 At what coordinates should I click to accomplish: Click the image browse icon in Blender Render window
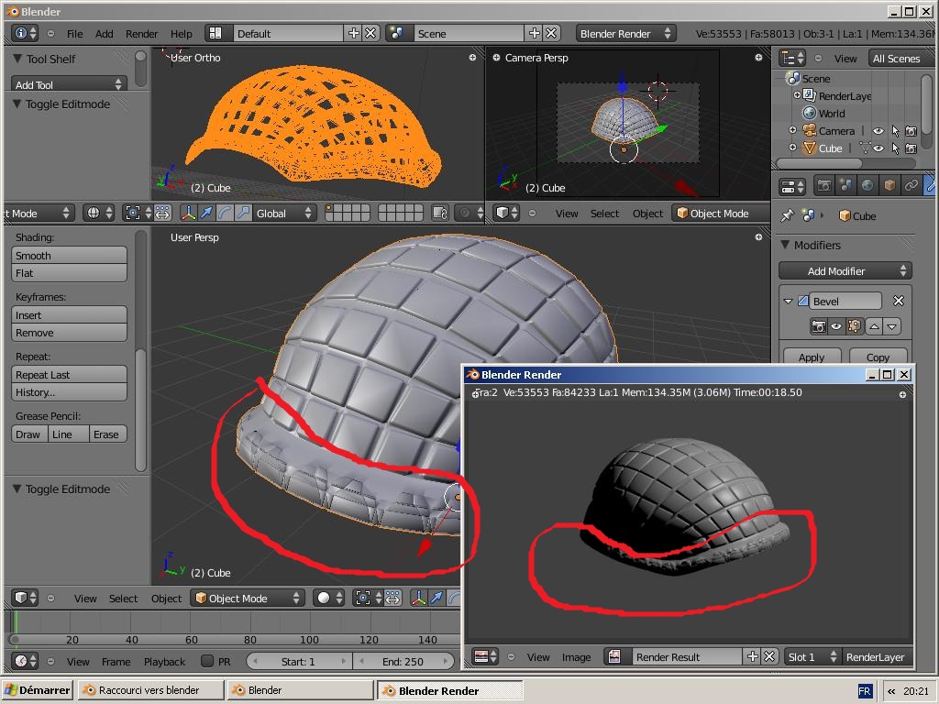(x=615, y=656)
